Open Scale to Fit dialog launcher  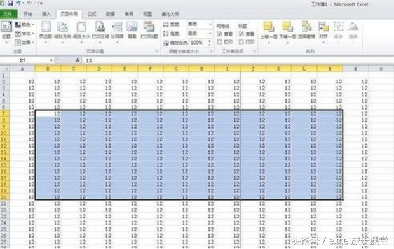pyautogui.click(x=211, y=52)
